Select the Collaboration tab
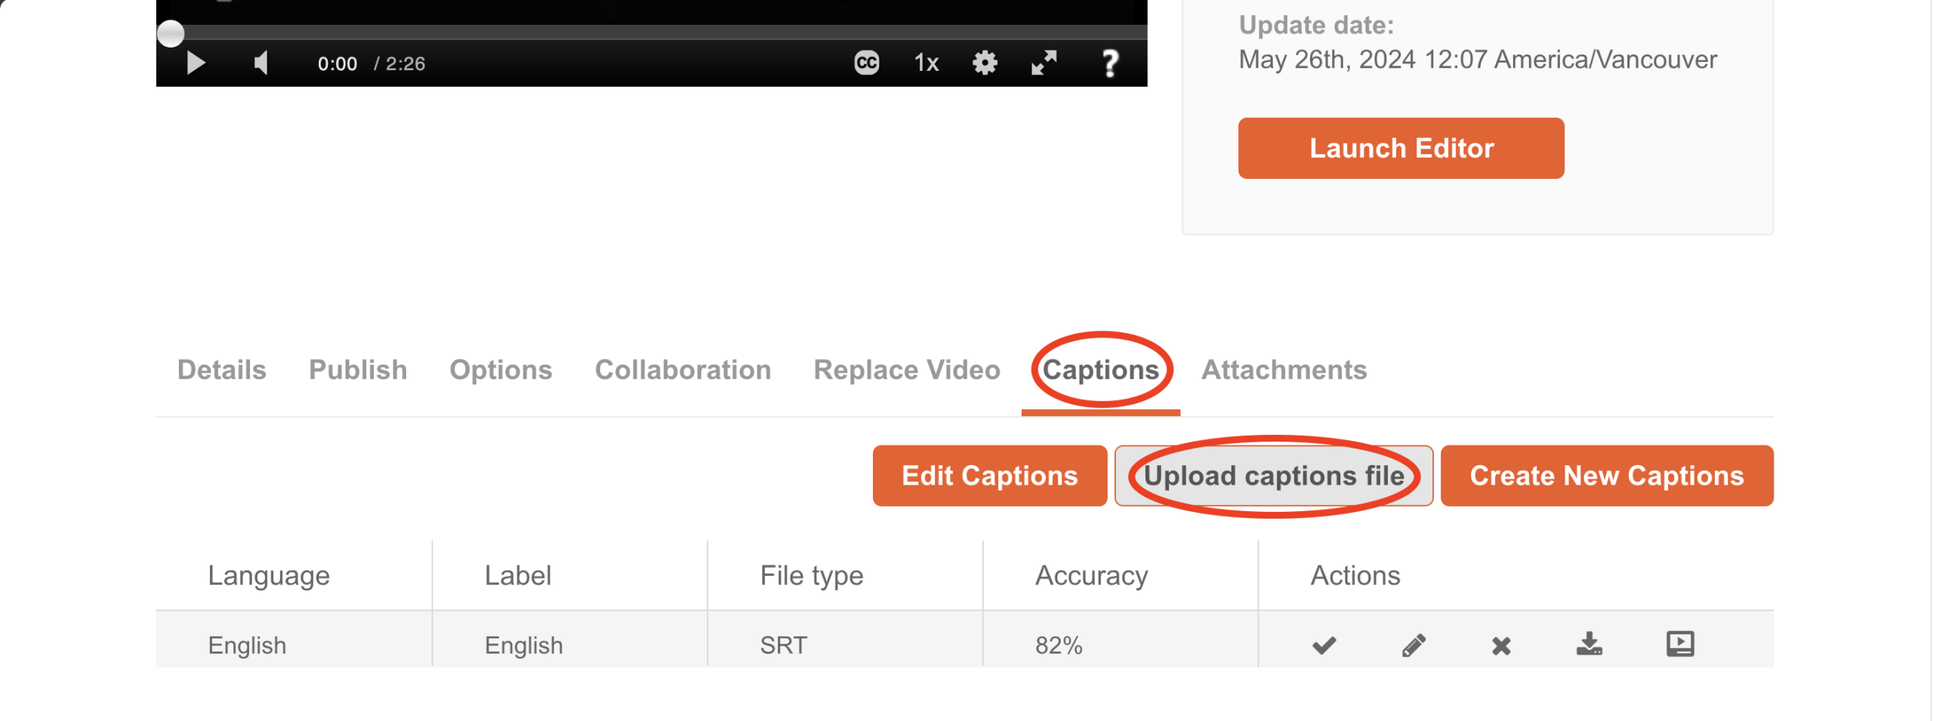The height and width of the screenshot is (721, 1933). click(x=683, y=370)
